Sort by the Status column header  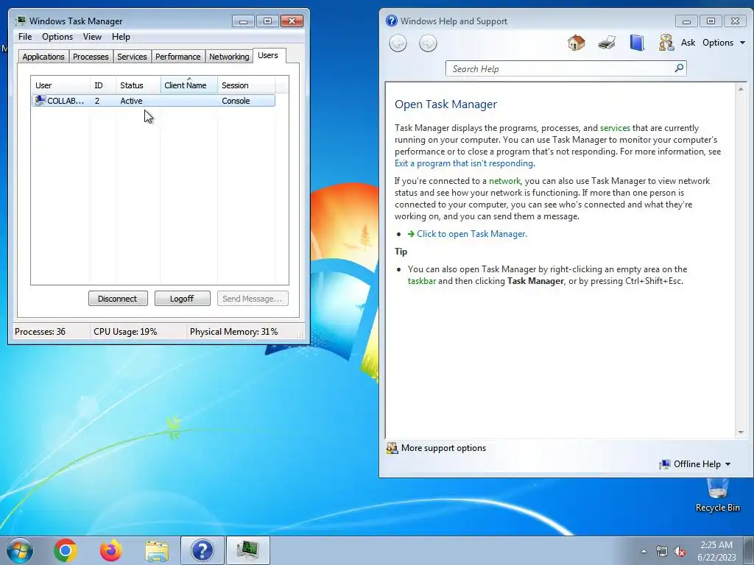(x=138, y=85)
